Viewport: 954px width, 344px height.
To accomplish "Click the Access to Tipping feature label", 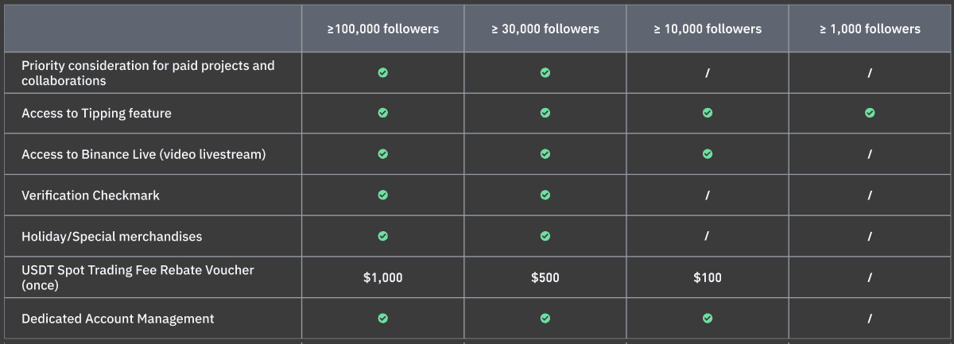I will click(96, 114).
